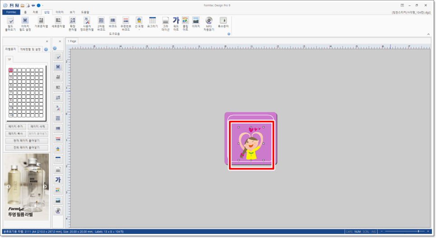Click the blue arrow atop the vertical toolbar
Screen dimensions: 436x238
pyautogui.click(x=55, y=48)
